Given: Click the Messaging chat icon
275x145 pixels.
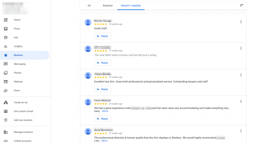Looking at the screenshot, I should pos(6,64).
